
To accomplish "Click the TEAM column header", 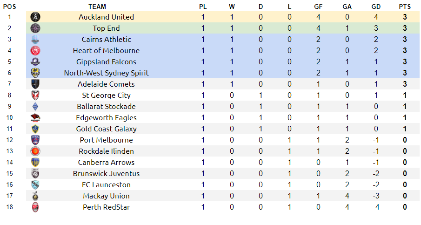I will [x=97, y=7].
